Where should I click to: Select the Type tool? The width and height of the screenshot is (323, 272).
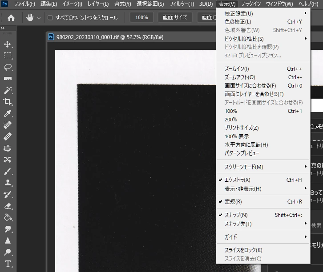(x=8, y=264)
